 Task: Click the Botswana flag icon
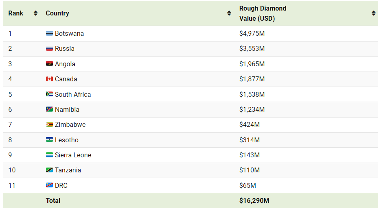(x=49, y=33)
